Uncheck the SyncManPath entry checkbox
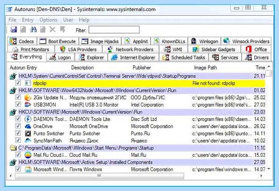 pyautogui.click(x=18, y=140)
